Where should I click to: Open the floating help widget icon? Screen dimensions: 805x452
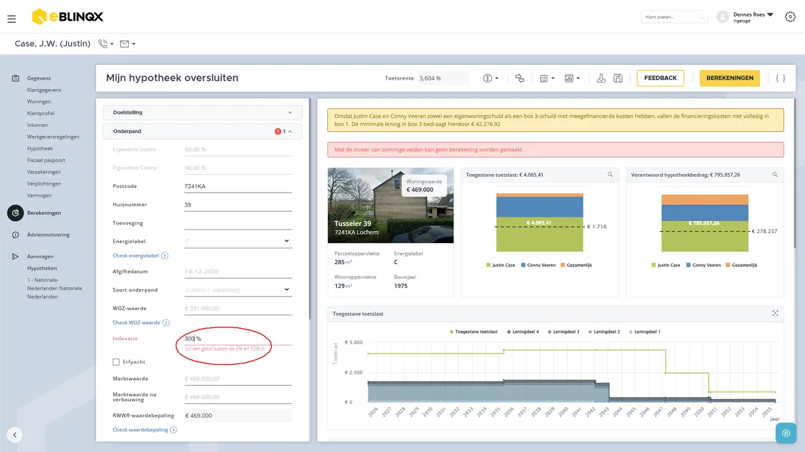pyautogui.click(x=786, y=433)
